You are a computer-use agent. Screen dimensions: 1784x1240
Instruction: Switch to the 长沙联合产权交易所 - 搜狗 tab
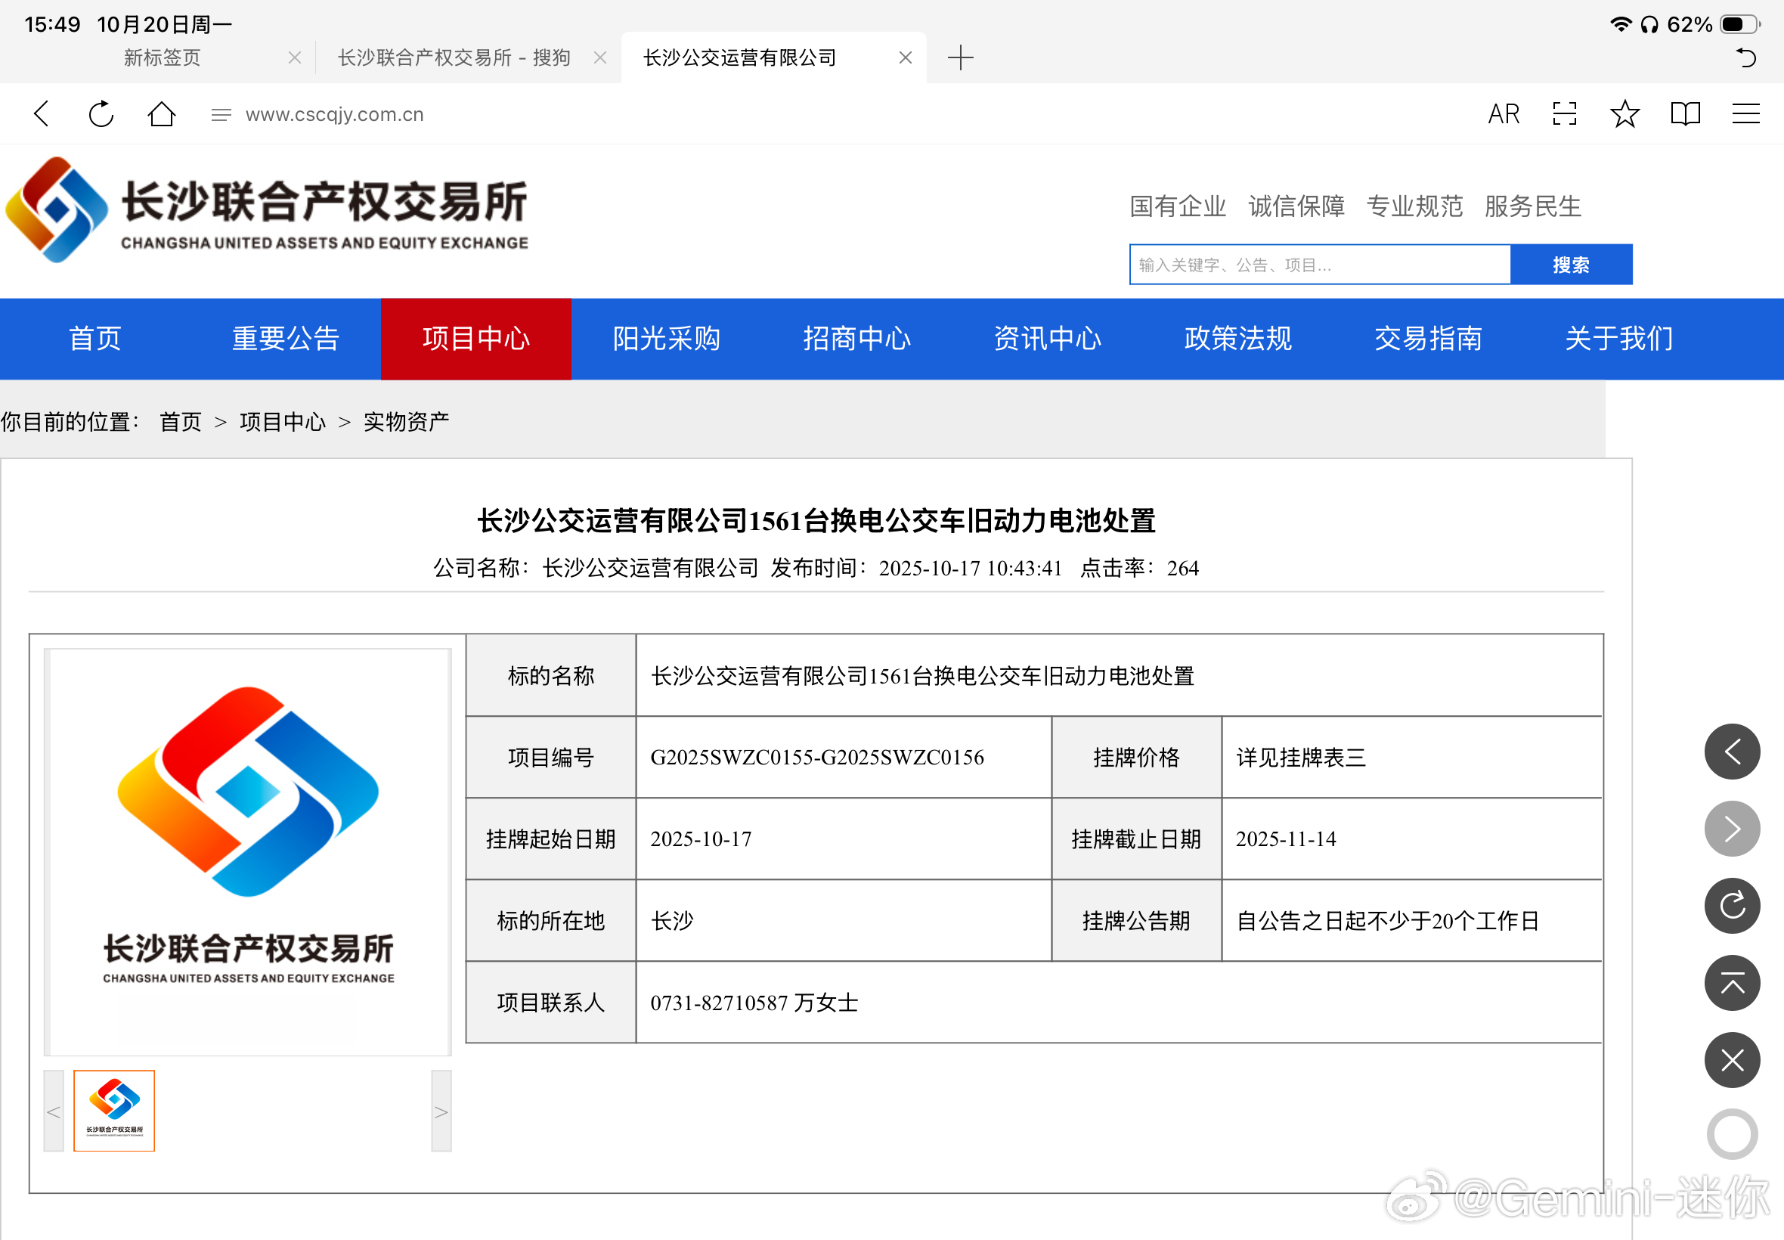coord(454,57)
